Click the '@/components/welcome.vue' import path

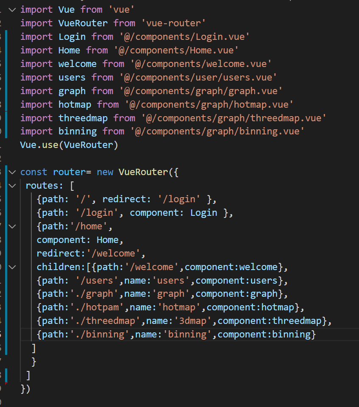(x=200, y=64)
